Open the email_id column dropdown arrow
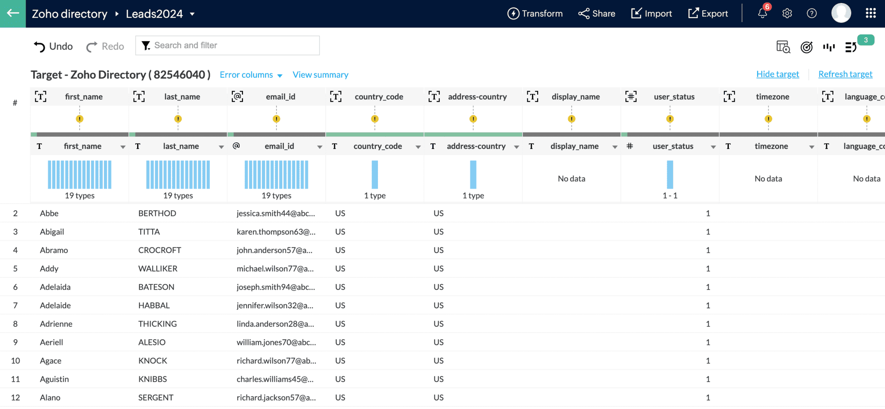 tap(319, 147)
